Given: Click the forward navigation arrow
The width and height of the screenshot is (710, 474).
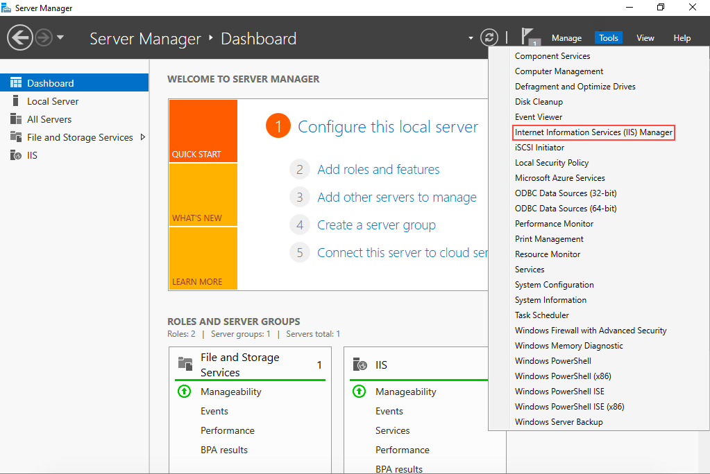Looking at the screenshot, I should point(44,37).
